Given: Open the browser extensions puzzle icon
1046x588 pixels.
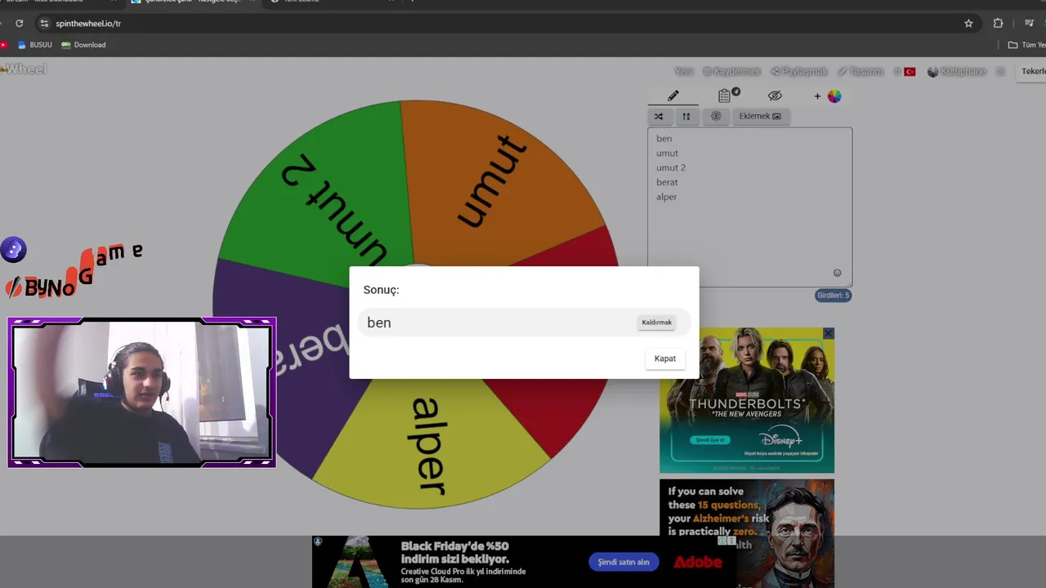Looking at the screenshot, I should point(998,24).
